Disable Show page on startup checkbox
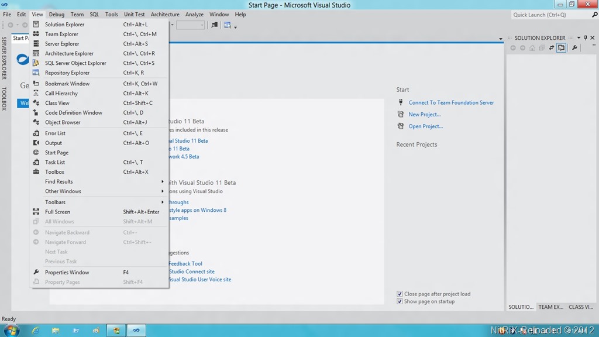Viewport: 599px width, 337px height. 400,301
